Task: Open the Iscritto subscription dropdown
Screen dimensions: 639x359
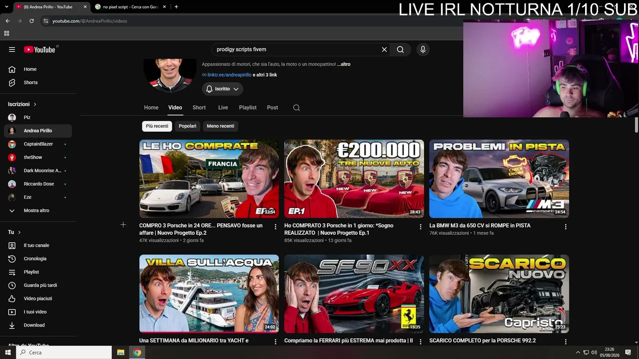Action: tap(223, 89)
